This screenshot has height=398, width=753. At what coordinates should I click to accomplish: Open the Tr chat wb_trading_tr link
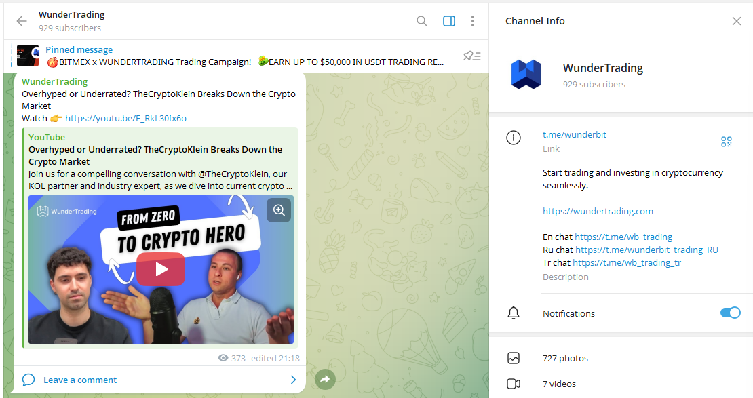coord(627,262)
